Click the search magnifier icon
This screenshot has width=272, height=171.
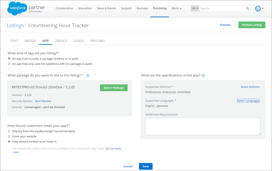click(248, 8)
